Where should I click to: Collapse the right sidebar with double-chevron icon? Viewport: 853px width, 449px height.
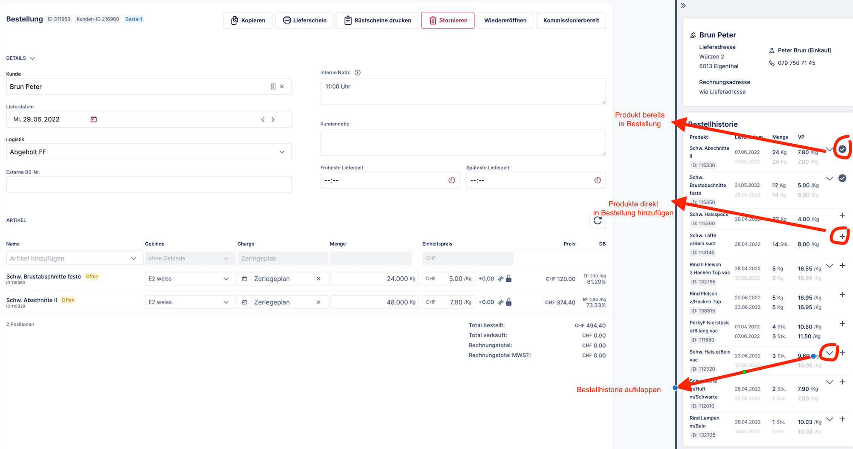(683, 6)
